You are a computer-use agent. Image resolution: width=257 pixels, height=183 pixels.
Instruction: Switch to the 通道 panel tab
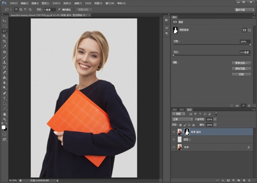tap(175, 110)
